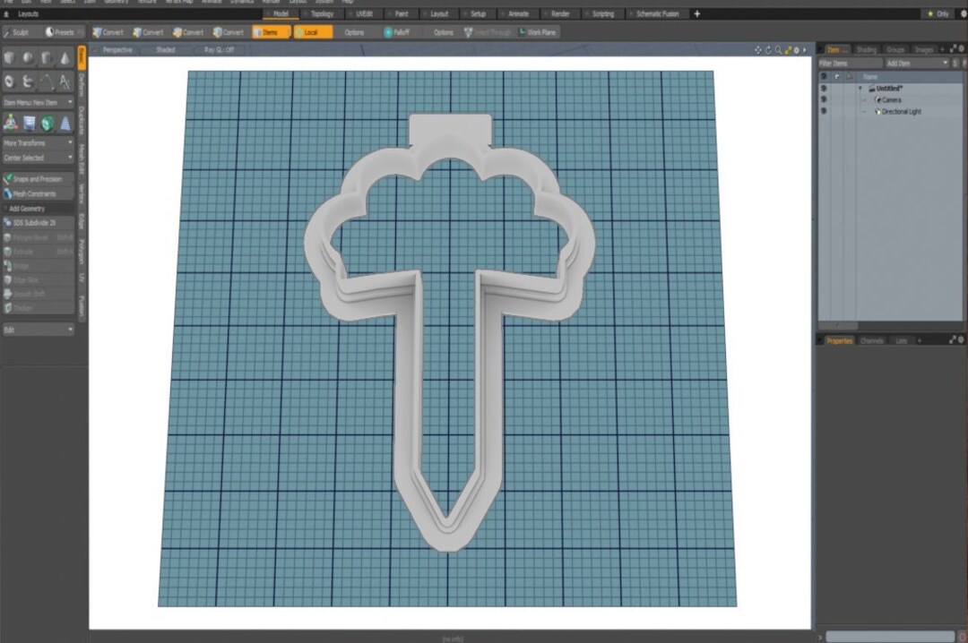
Task: Open the Shading panel tab
Action: 866,49
